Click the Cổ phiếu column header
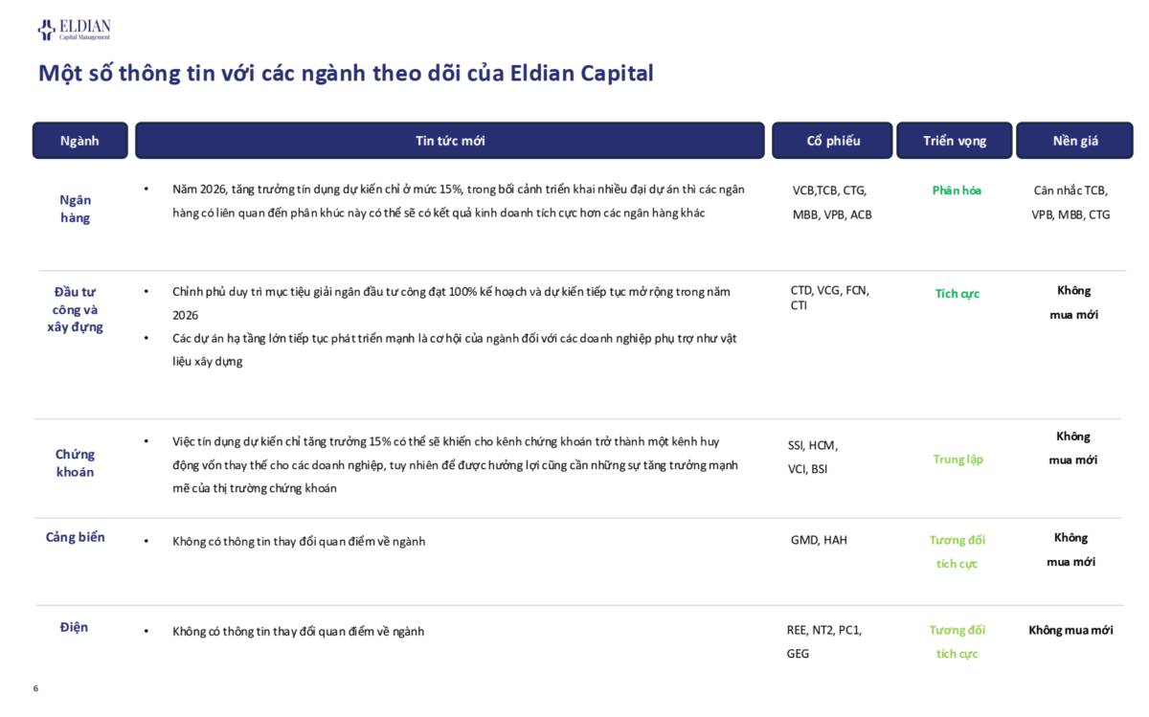 click(833, 141)
